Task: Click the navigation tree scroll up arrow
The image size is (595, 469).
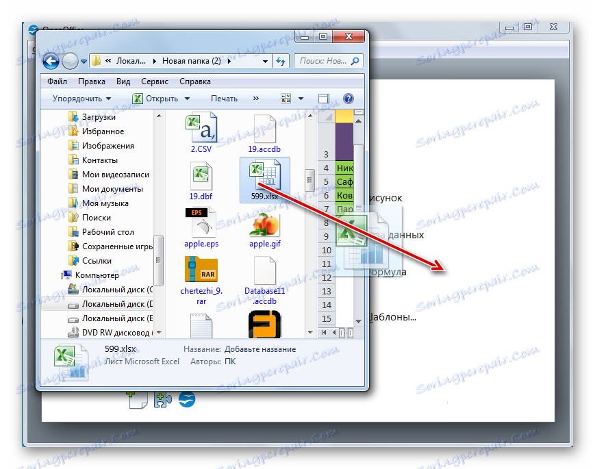Action: 159,116
